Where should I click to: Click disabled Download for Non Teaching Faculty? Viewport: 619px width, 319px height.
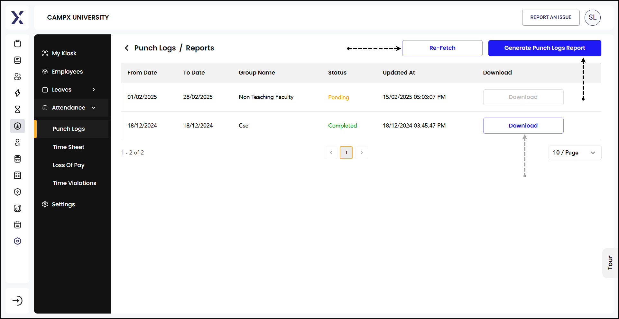[x=523, y=97]
